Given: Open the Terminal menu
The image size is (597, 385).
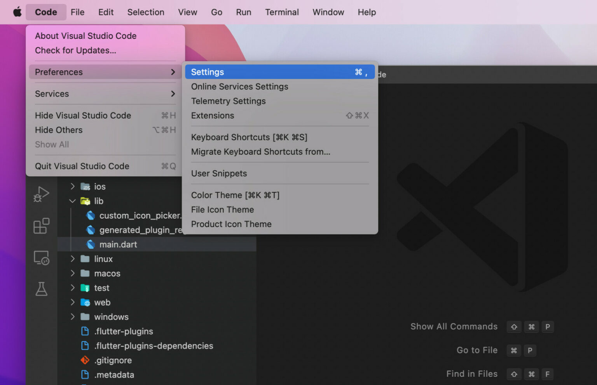Looking at the screenshot, I should click(282, 12).
